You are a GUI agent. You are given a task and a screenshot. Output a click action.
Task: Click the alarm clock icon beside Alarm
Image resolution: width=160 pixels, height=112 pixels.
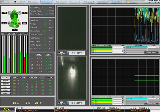click(x=114, y=2)
